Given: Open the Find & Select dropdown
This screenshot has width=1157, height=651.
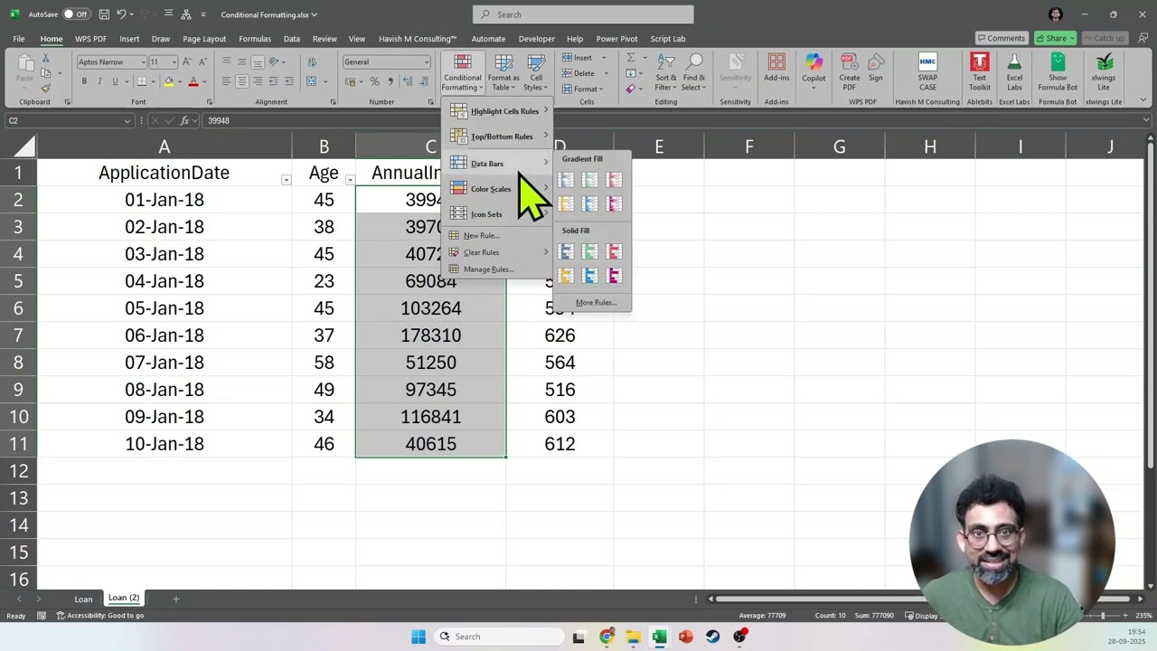Looking at the screenshot, I should pyautogui.click(x=694, y=72).
